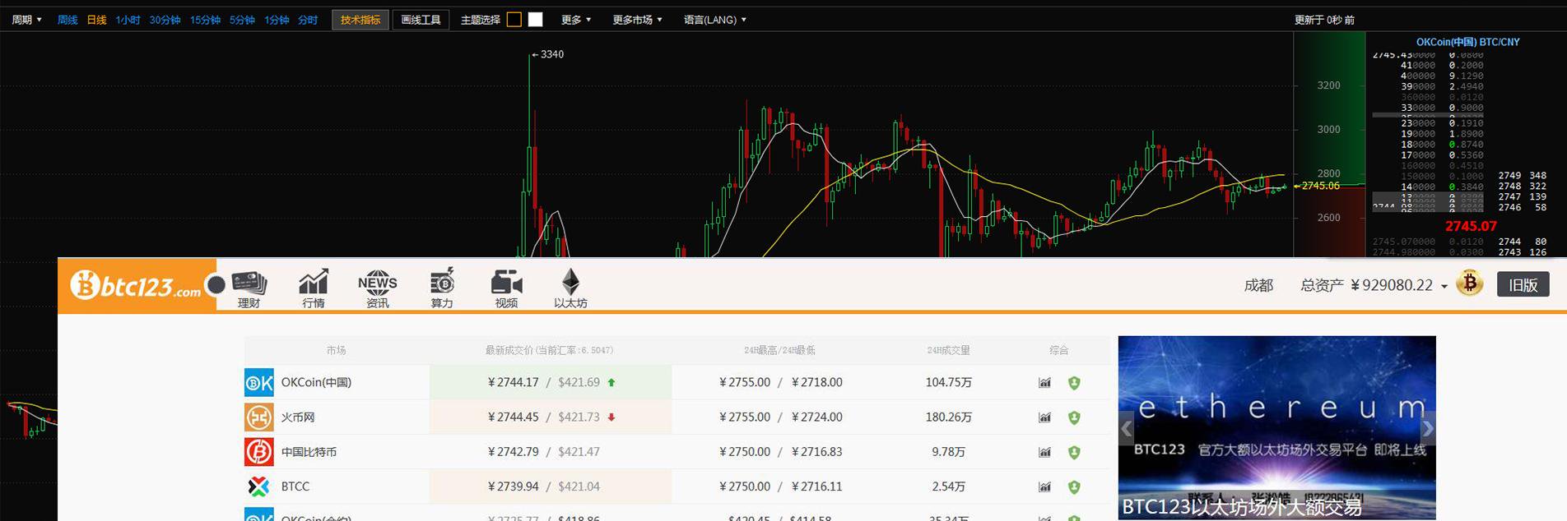1567x521 pixels.
Task: Open the 行情 market chart icon
Action: pos(313,288)
